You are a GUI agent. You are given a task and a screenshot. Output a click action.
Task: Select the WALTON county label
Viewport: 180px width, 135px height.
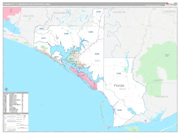click(x=28, y=16)
